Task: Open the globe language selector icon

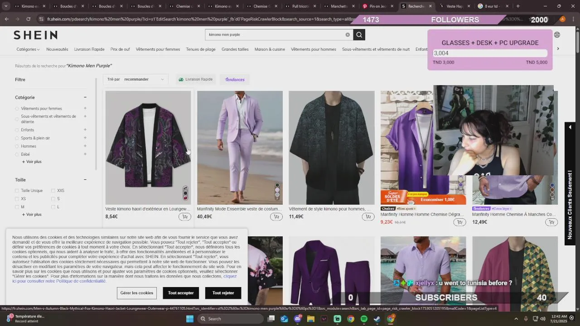Action: coord(557,35)
